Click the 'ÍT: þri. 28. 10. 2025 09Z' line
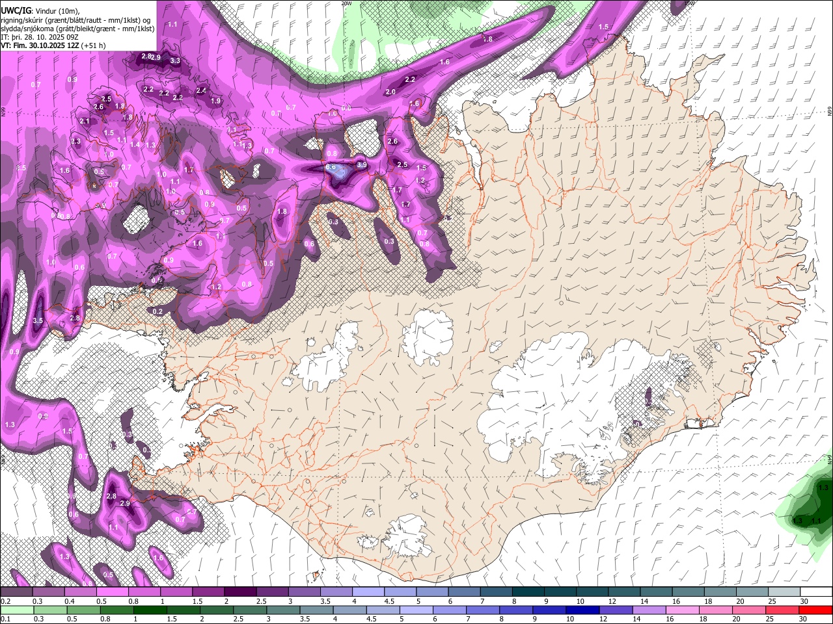 tap(40, 37)
